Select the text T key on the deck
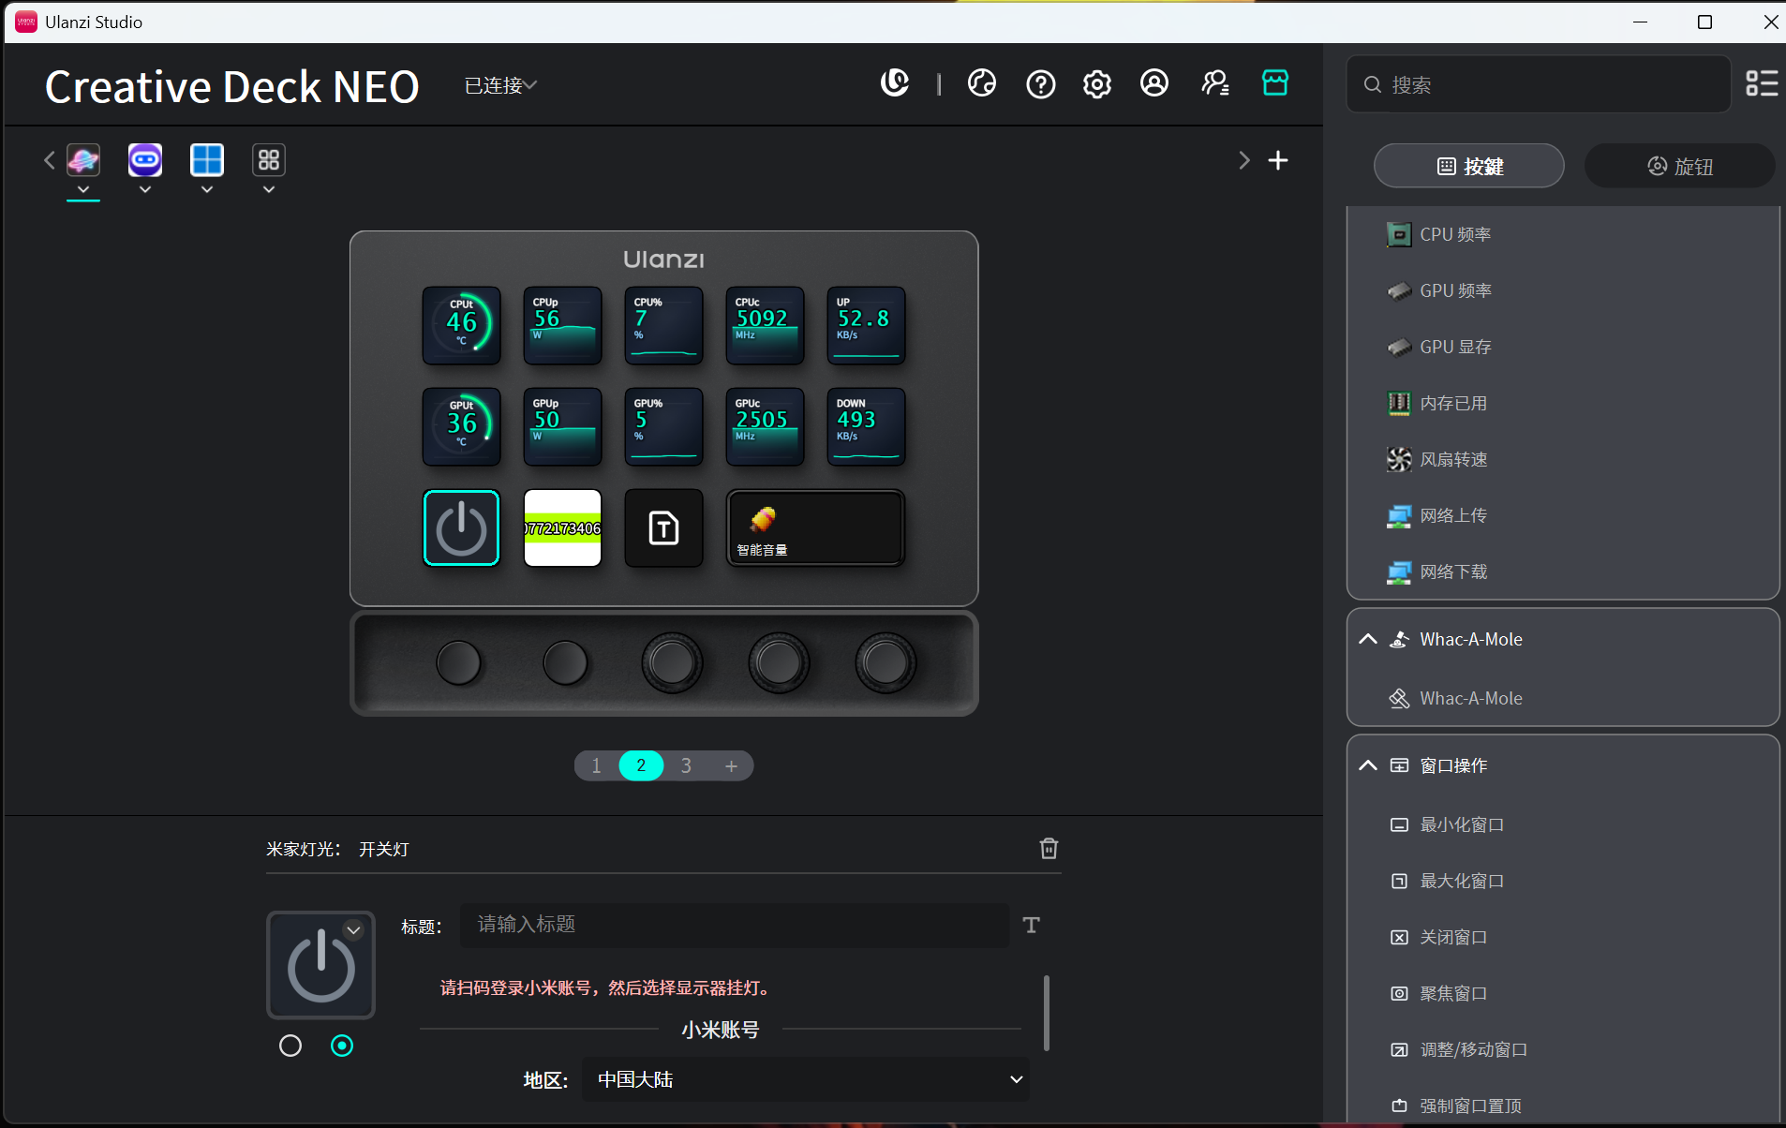 pyautogui.click(x=663, y=527)
